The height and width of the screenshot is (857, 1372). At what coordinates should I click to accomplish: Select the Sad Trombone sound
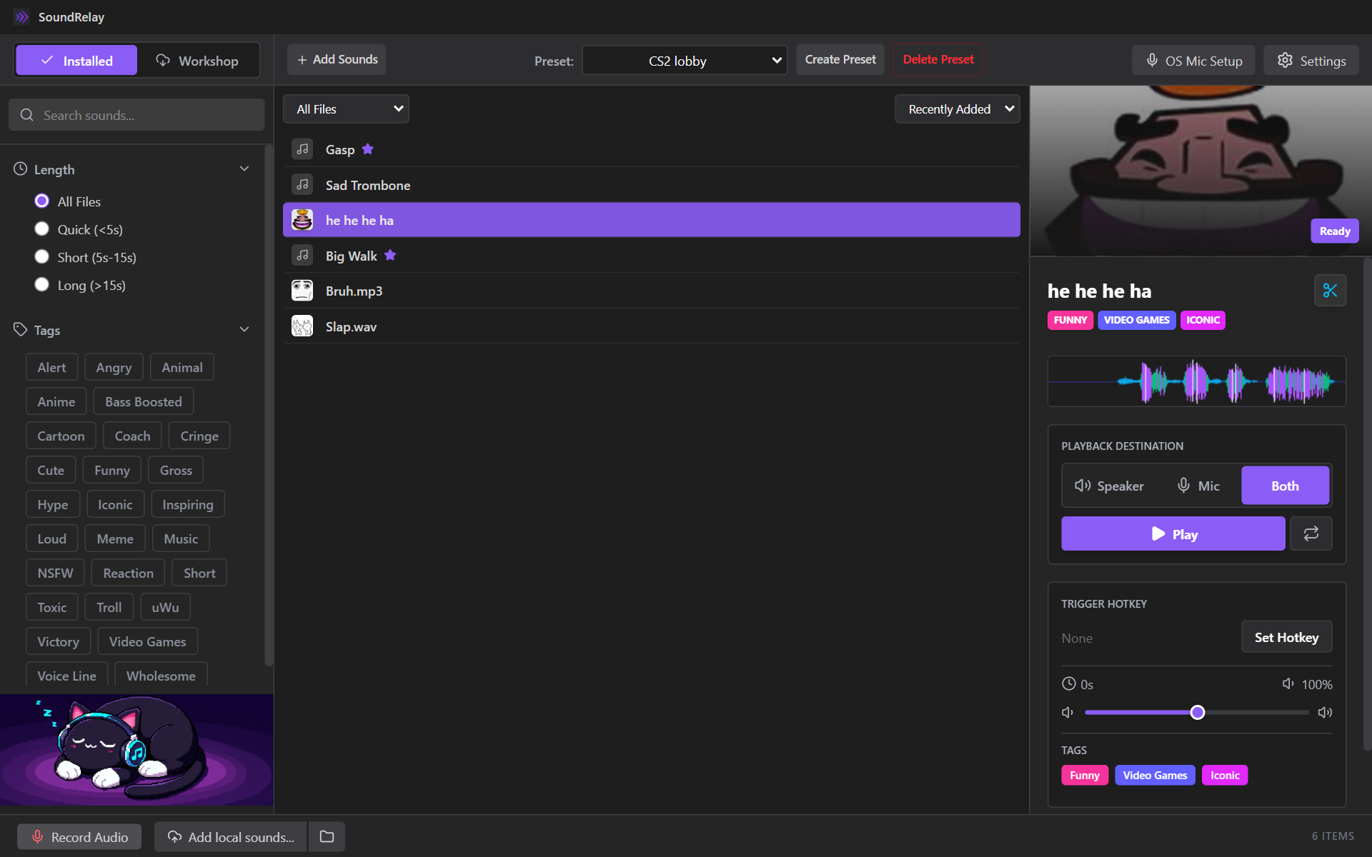(x=652, y=185)
